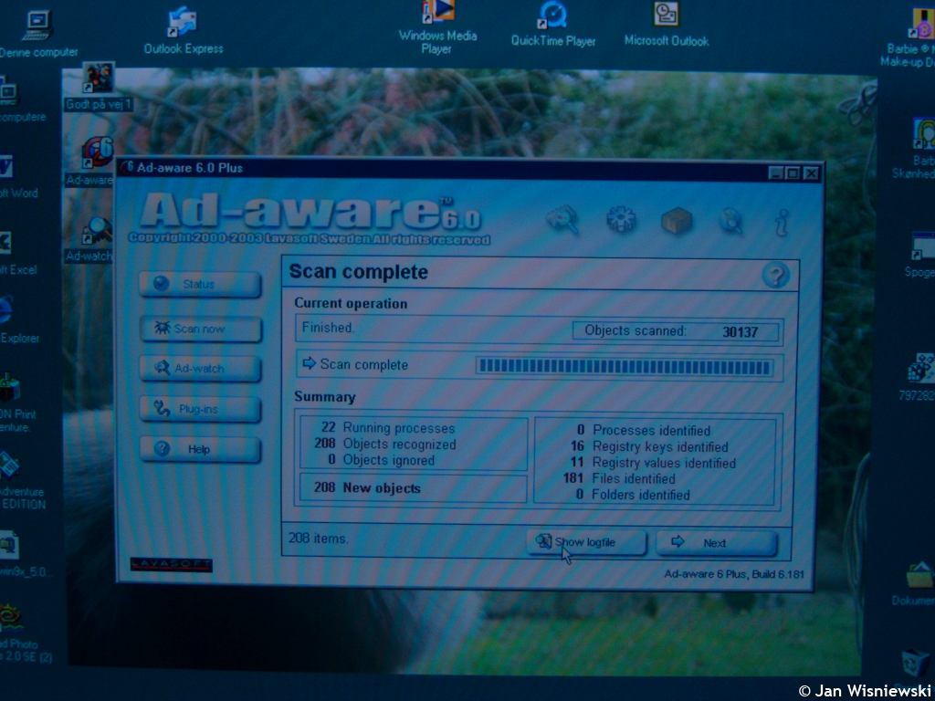The image size is (935, 701).
Task: Open the quarantine box icon
Action: click(677, 220)
